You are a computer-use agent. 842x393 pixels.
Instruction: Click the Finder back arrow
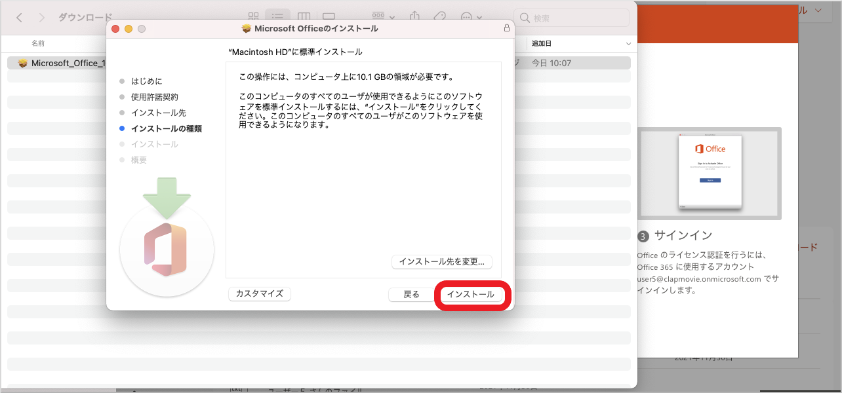tap(19, 18)
